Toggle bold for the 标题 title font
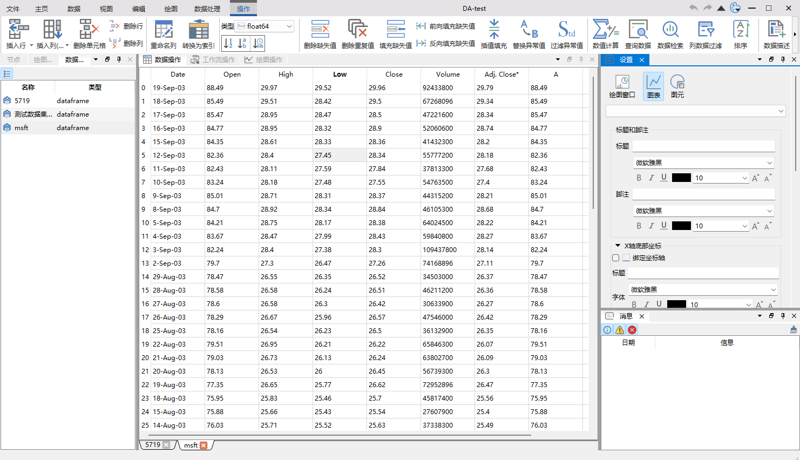This screenshot has height=460, width=800. pyautogui.click(x=639, y=178)
